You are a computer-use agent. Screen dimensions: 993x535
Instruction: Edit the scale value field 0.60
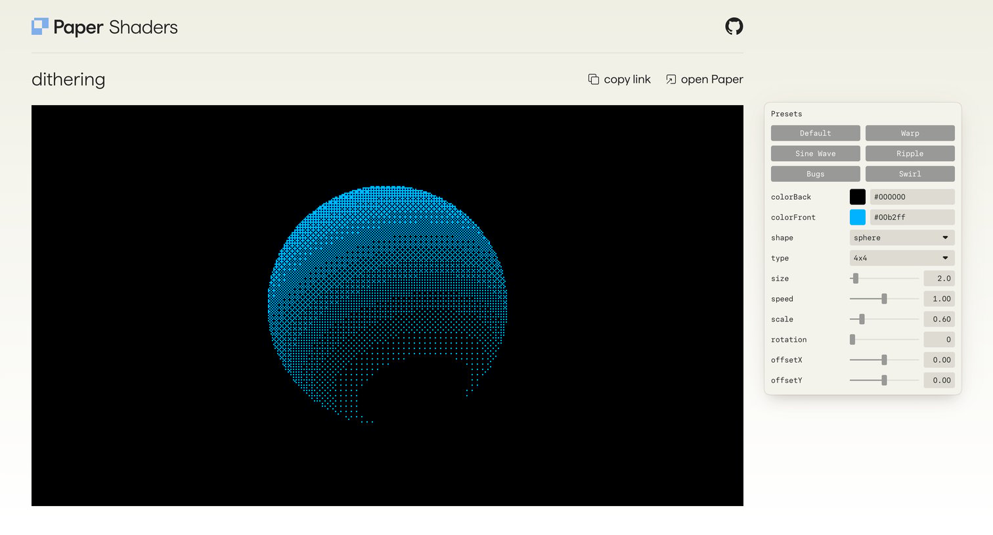(938, 319)
